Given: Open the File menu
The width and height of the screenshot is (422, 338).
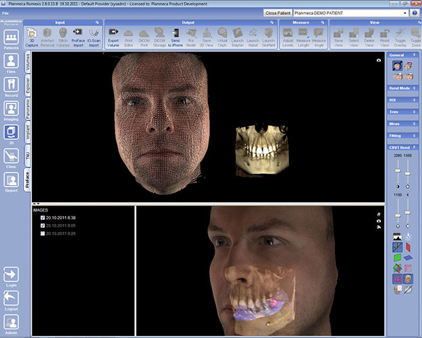Looking at the screenshot, I should pos(5,13).
